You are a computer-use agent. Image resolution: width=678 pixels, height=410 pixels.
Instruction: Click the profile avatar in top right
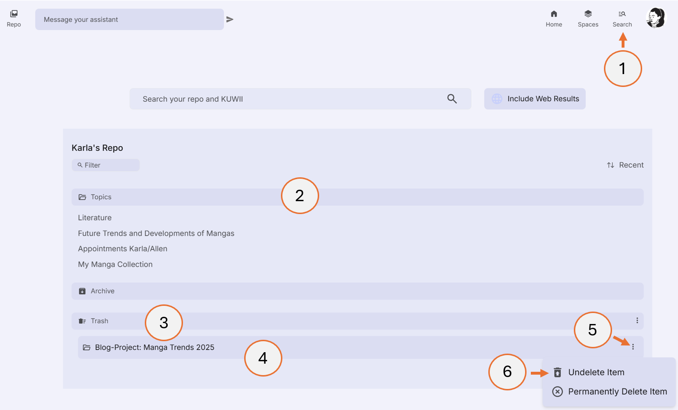(x=656, y=18)
